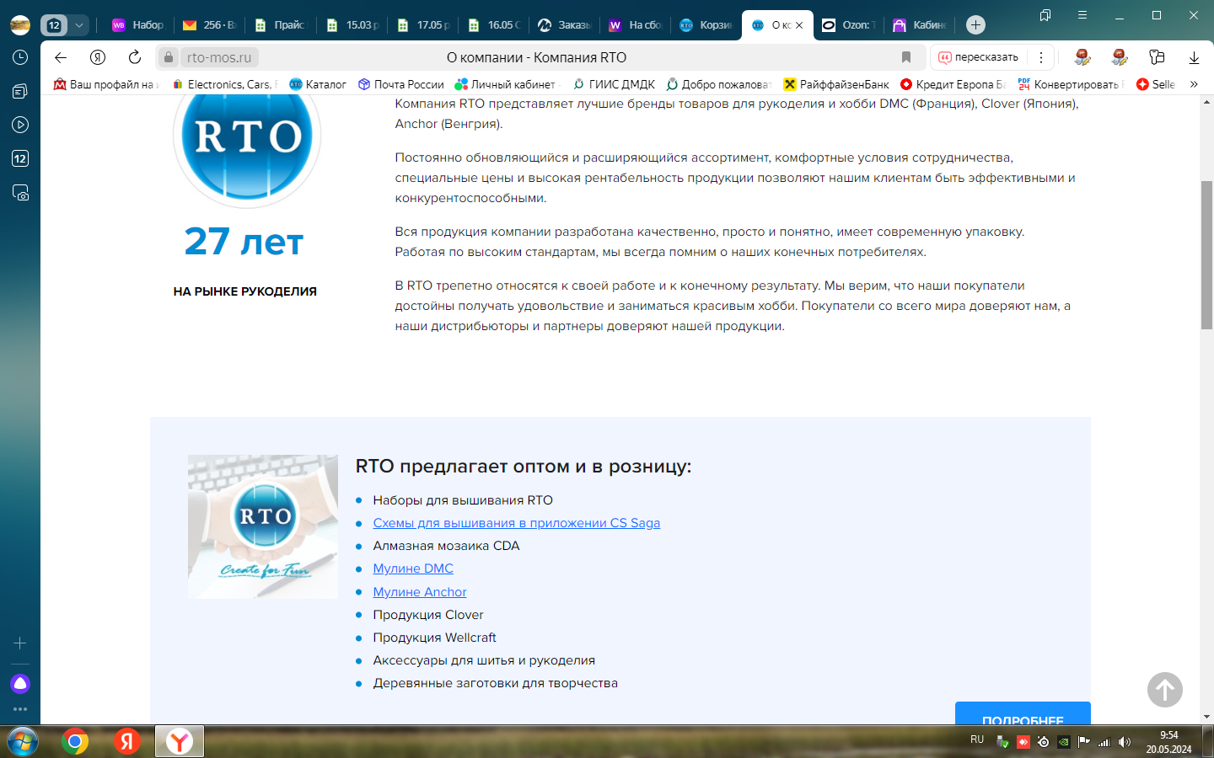Screen dimensions: 1214x758
Task: Open the Мулине DMC link
Action: (413, 568)
